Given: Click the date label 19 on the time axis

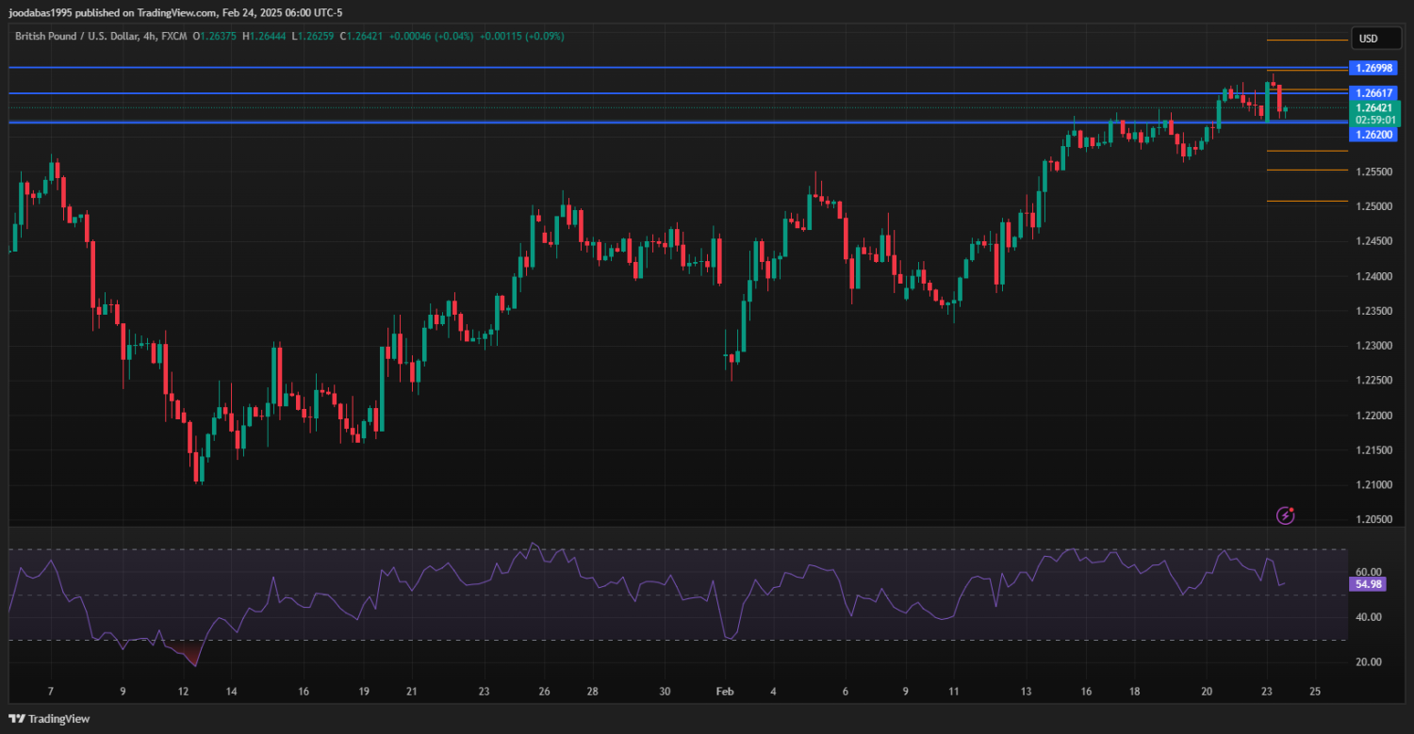Looking at the screenshot, I should 362,692.
